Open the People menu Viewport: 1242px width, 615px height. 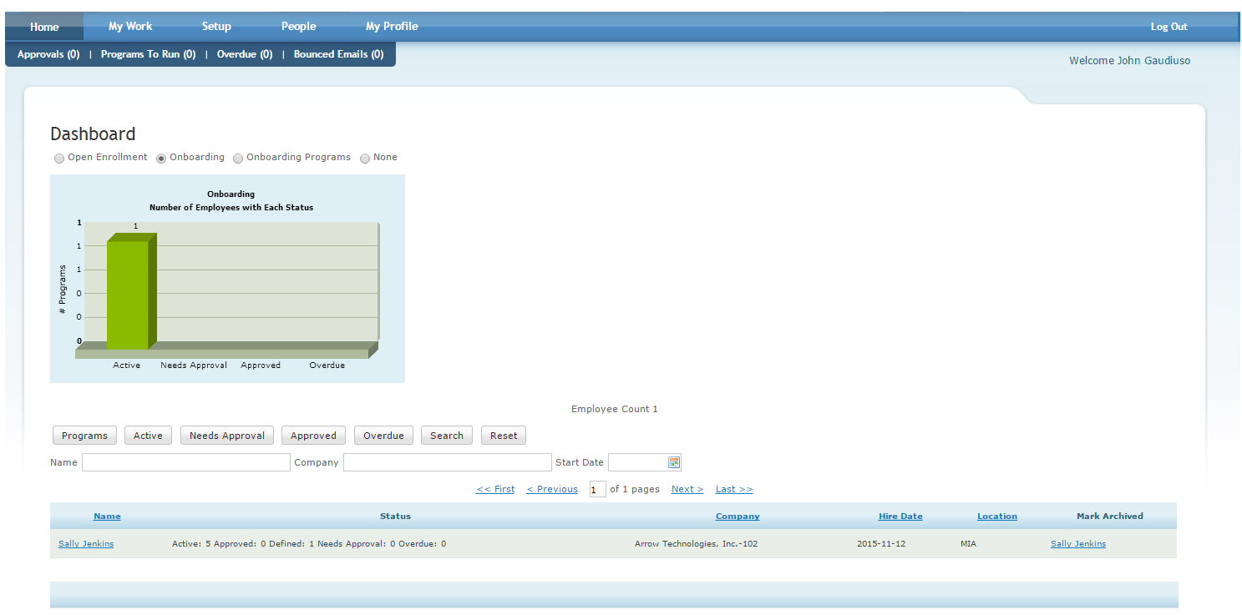coord(298,26)
